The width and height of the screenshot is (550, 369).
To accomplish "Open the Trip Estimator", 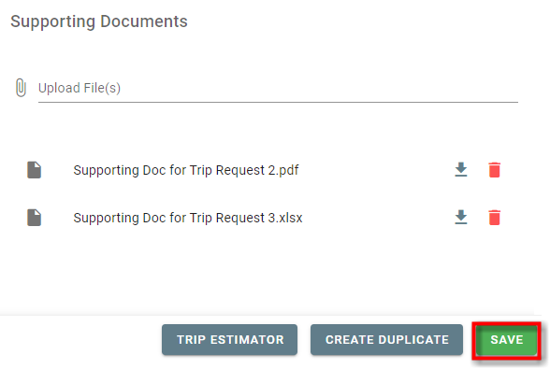I will 230,339.
